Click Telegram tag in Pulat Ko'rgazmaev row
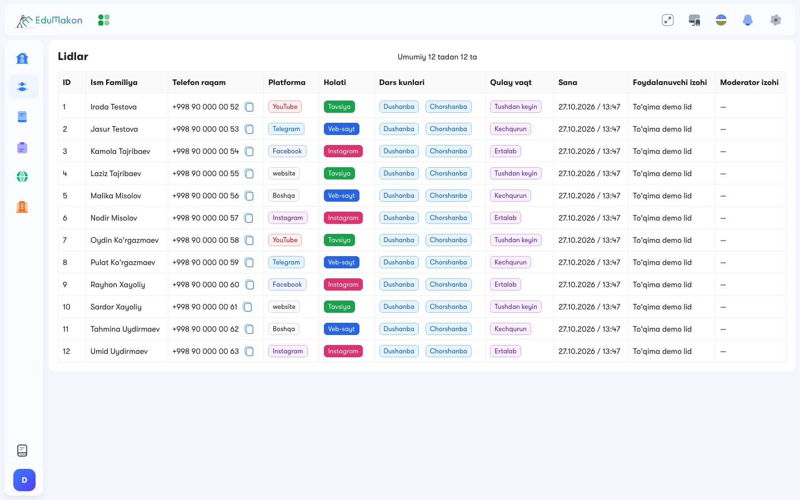Screen dimensions: 800x500 286,262
